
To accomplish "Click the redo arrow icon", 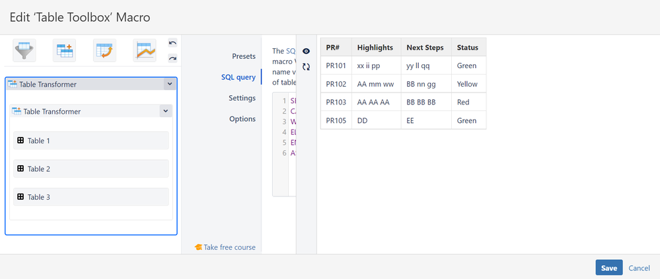I will tap(172, 58).
